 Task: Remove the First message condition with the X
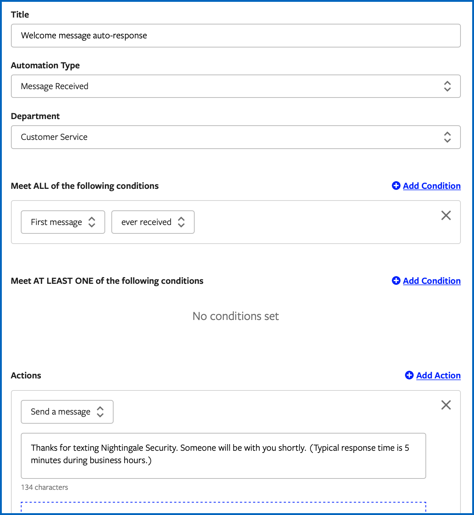(x=446, y=215)
